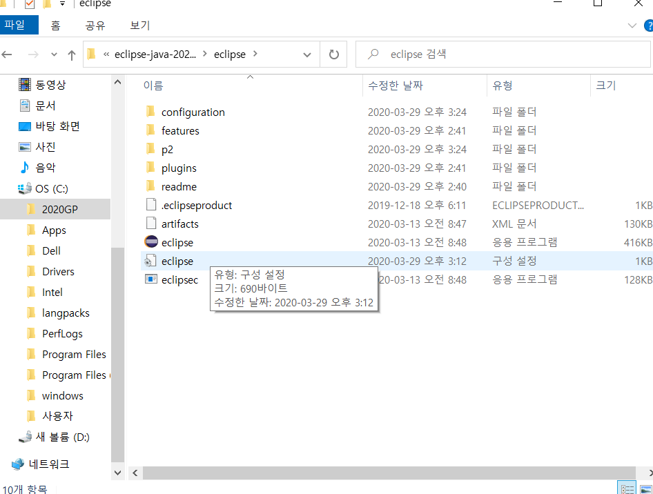The image size is (653, 494).
Task: Select the readme folder icon
Action: pyautogui.click(x=150, y=186)
